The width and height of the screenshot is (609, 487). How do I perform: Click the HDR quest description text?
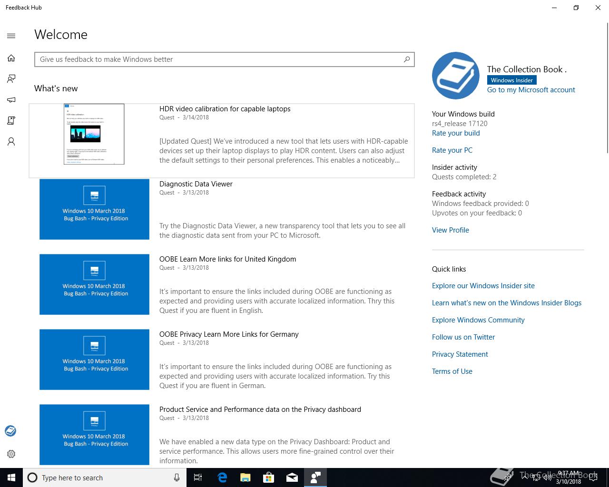point(284,151)
